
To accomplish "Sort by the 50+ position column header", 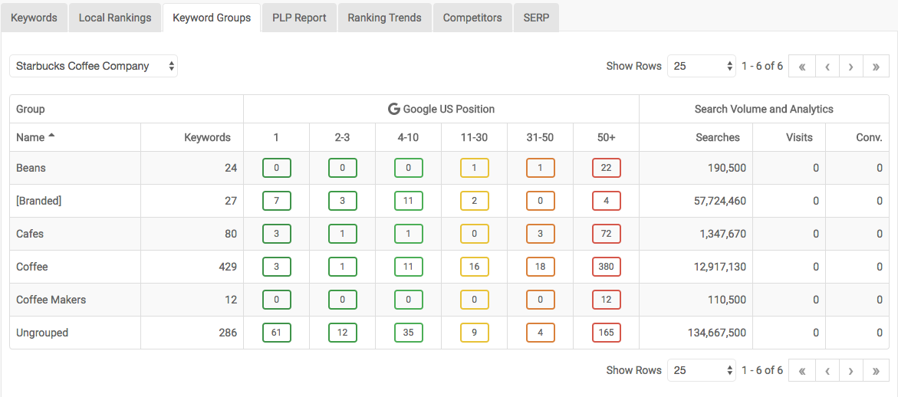I will [x=606, y=137].
